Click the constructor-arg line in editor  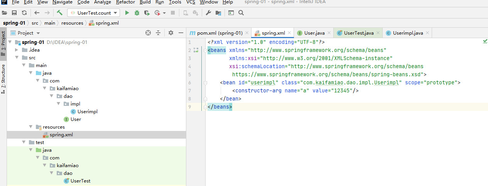coord(296,90)
